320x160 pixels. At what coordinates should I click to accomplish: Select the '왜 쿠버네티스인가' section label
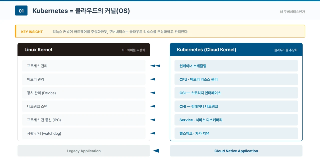point(292,12)
